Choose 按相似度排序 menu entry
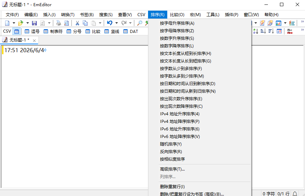 [x=200, y=159]
